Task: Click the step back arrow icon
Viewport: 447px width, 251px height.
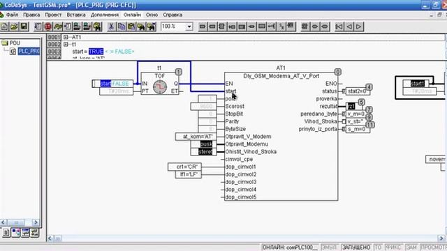Action: click(349, 26)
